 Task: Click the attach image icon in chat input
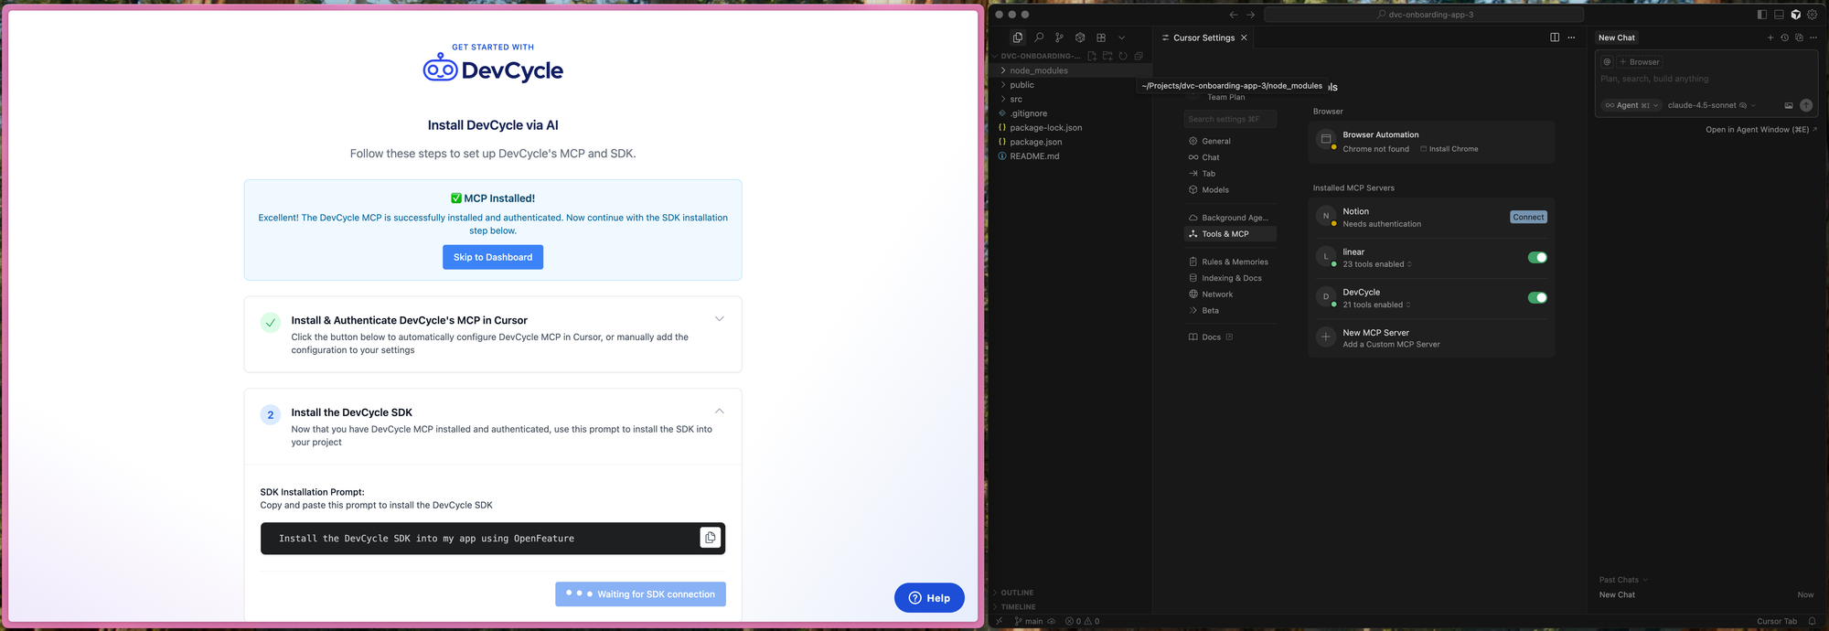coord(1789,105)
